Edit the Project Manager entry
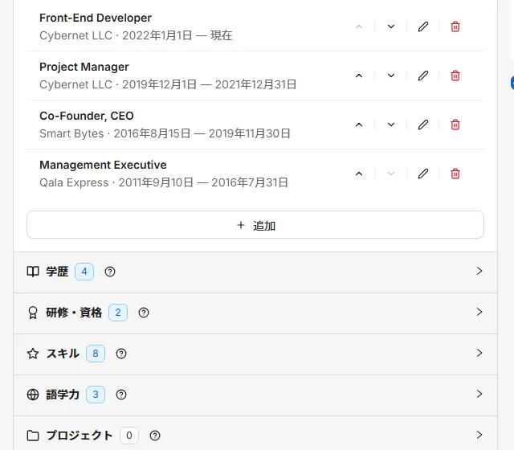This screenshot has height=450, width=514. coord(423,76)
